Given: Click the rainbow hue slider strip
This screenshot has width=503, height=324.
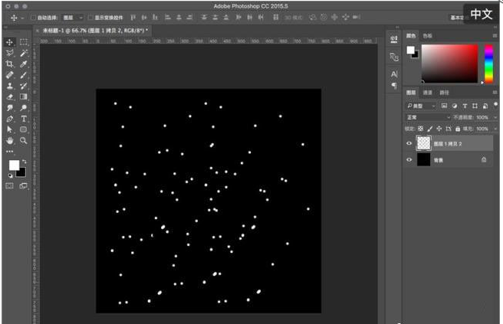Looking at the screenshot, I should coord(488,63).
